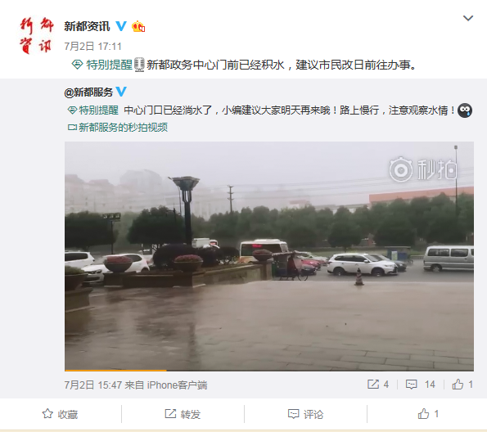
Task: Like the original post with thumbs-up icon
Action: 462,385
